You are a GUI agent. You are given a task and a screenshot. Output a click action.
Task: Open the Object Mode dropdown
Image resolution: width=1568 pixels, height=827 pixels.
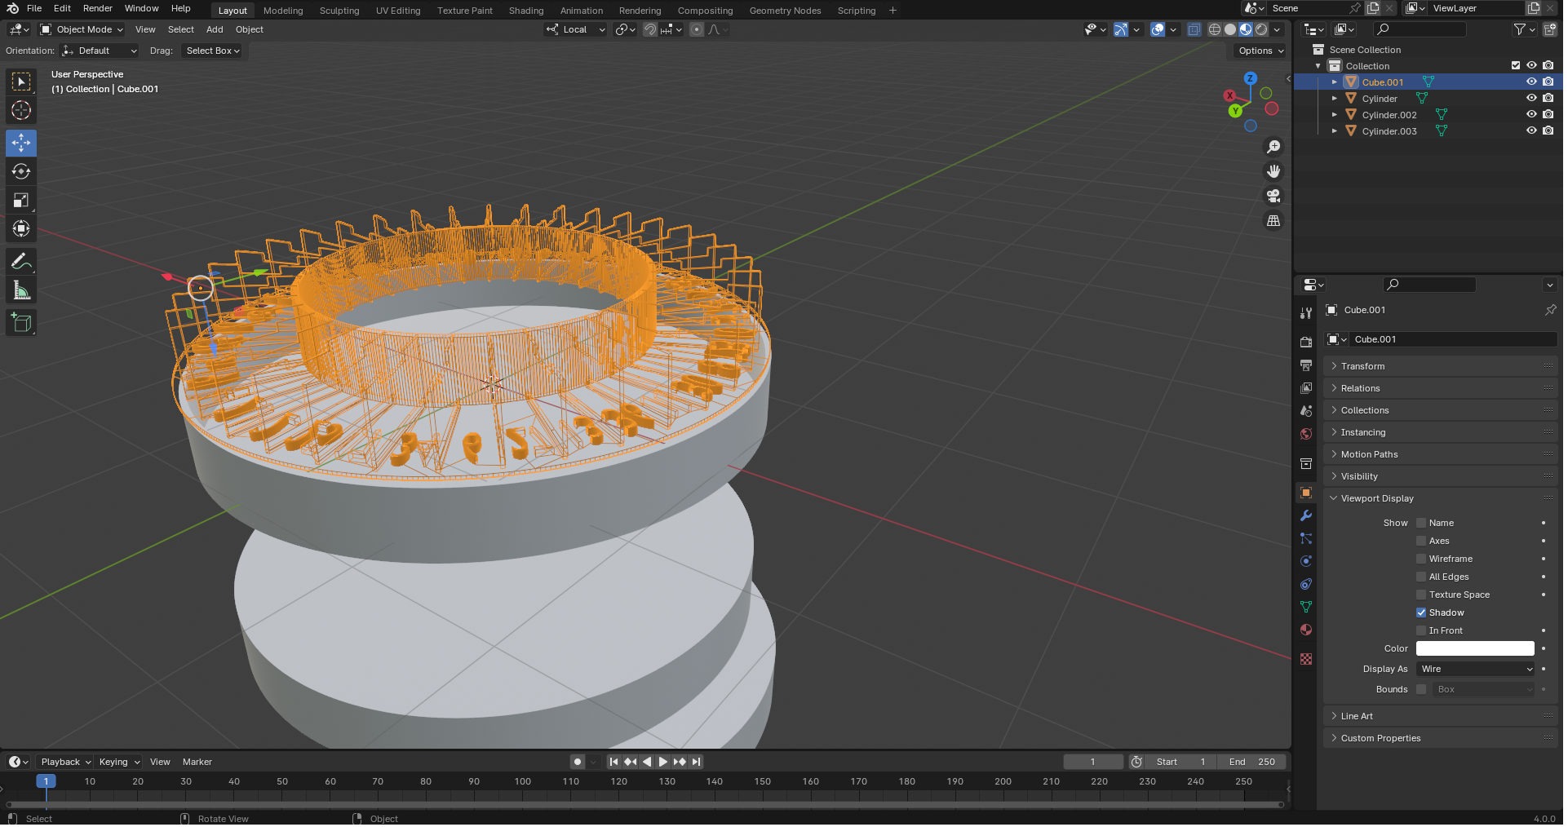(82, 29)
